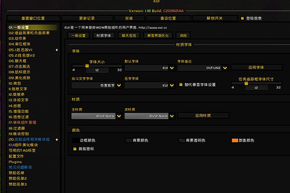290x193 pixels.
Task: Select 18.过滤器 in the sidebar
Action: (x=17, y=128)
